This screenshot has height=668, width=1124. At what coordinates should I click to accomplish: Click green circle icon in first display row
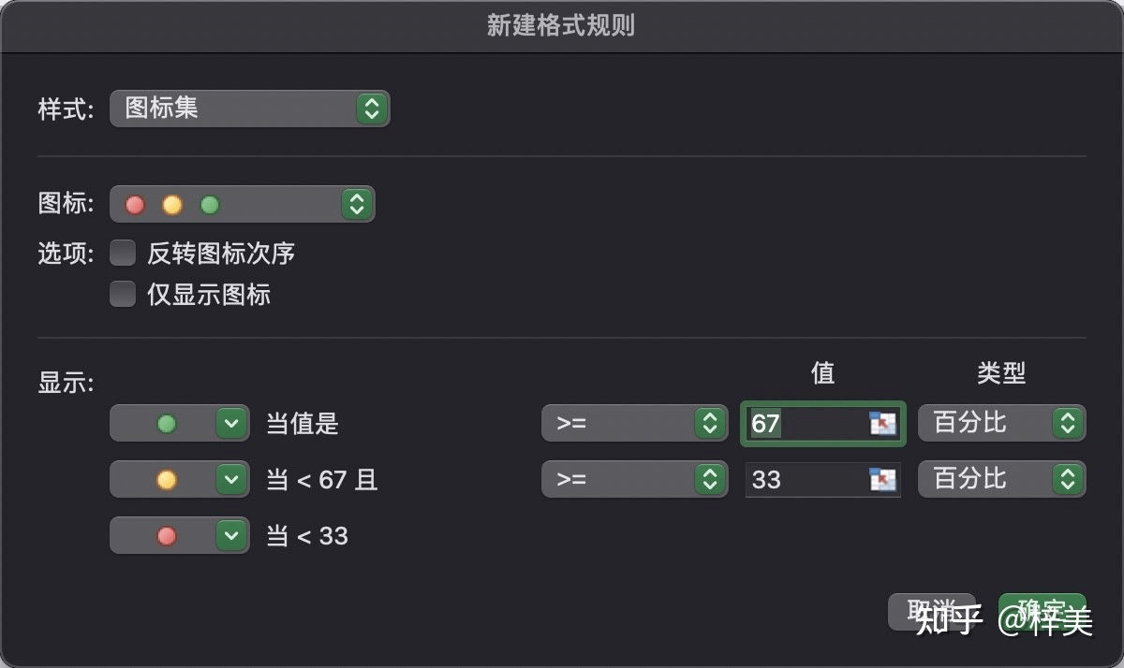[x=167, y=424]
